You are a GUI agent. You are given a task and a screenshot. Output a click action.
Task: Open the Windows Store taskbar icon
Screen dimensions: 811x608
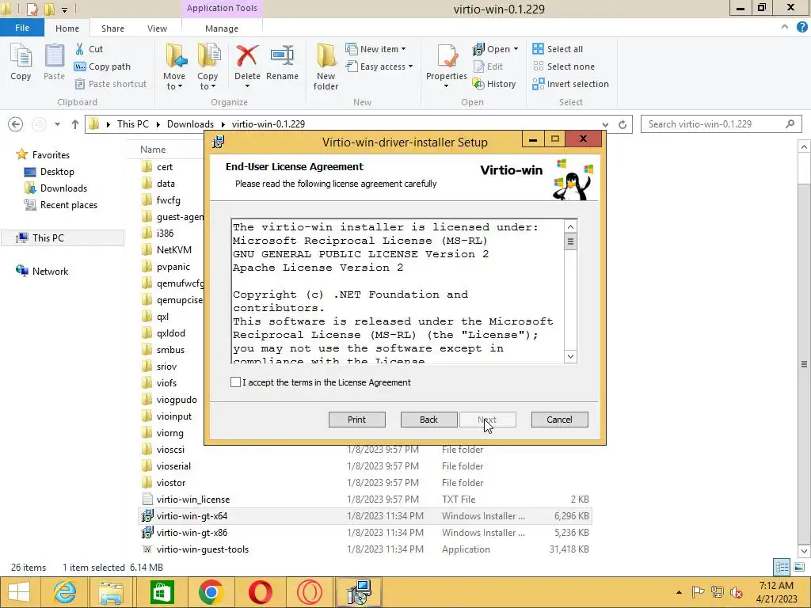(162, 592)
